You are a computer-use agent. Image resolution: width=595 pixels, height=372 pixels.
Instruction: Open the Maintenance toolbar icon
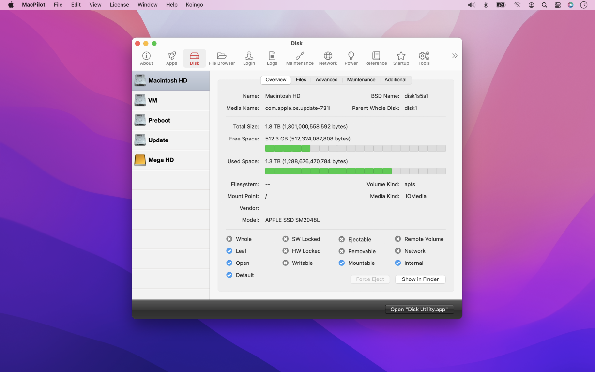click(x=300, y=58)
